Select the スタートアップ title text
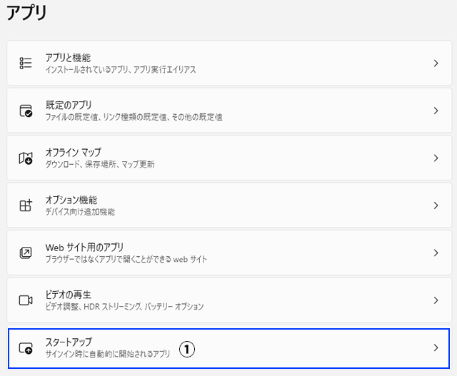 (x=69, y=342)
